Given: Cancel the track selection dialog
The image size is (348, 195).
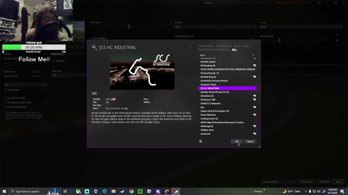Looking at the screenshot, I should [250, 141].
